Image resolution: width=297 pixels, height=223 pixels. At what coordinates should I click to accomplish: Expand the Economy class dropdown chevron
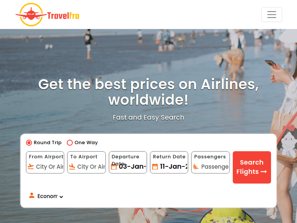tap(61, 197)
